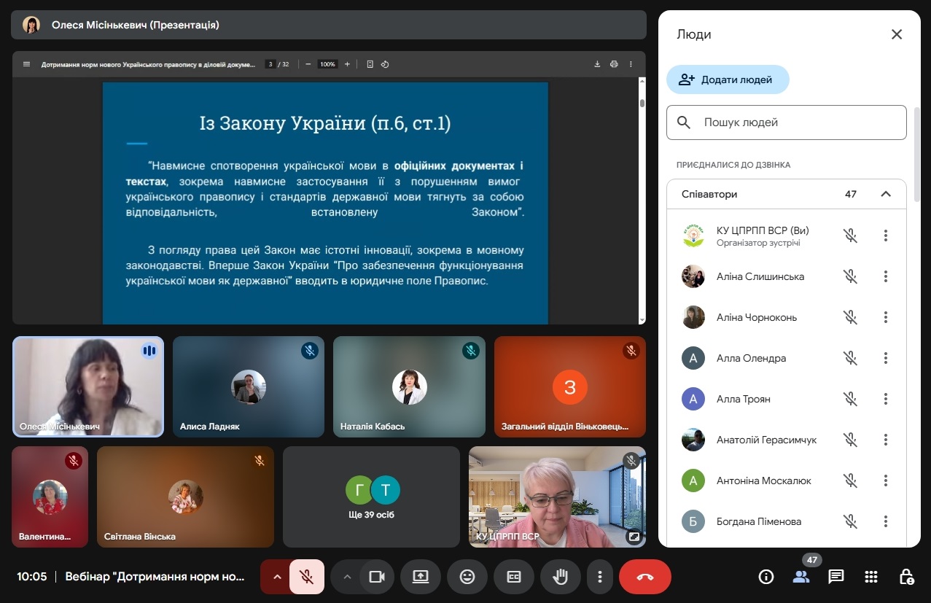The height and width of the screenshot is (603, 931).
Task: Open host controls lock icon
Action: click(x=906, y=577)
